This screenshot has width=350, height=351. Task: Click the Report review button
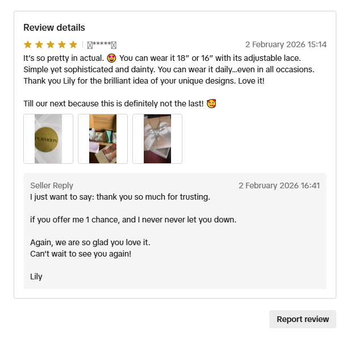[x=303, y=319]
